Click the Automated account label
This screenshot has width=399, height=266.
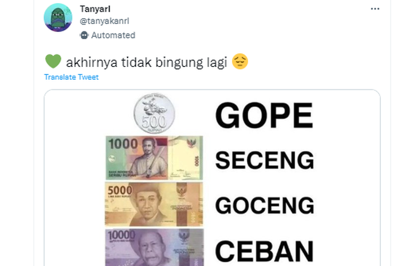[113, 35]
